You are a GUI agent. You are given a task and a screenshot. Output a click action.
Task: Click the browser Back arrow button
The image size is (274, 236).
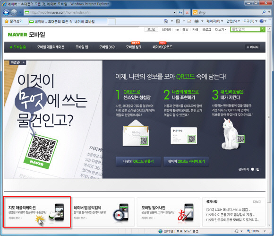tap(6, 12)
